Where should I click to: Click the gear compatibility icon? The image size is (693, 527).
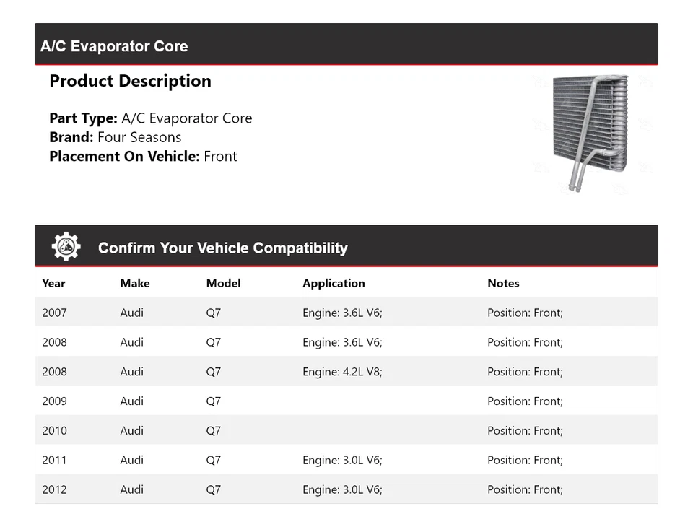coord(66,247)
